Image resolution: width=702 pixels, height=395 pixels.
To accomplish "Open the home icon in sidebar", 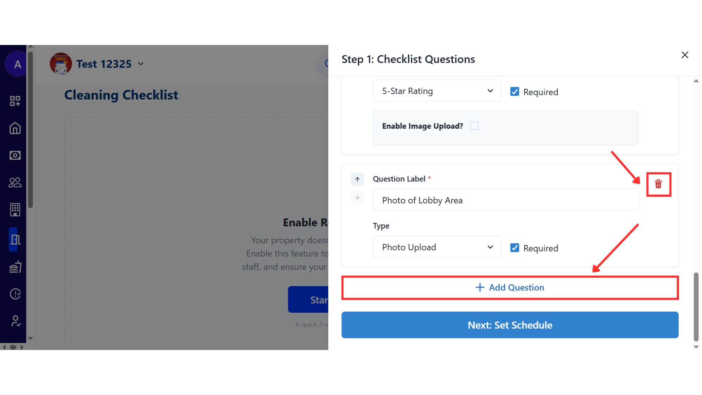I will 15,128.
